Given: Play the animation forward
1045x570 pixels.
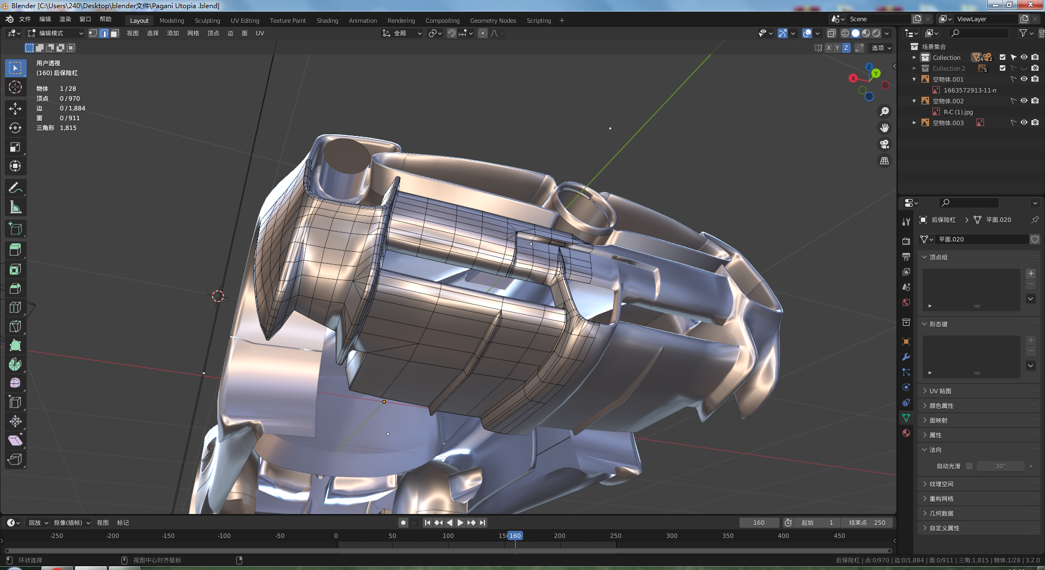Looking at the screenshot, I should point(460,523).
